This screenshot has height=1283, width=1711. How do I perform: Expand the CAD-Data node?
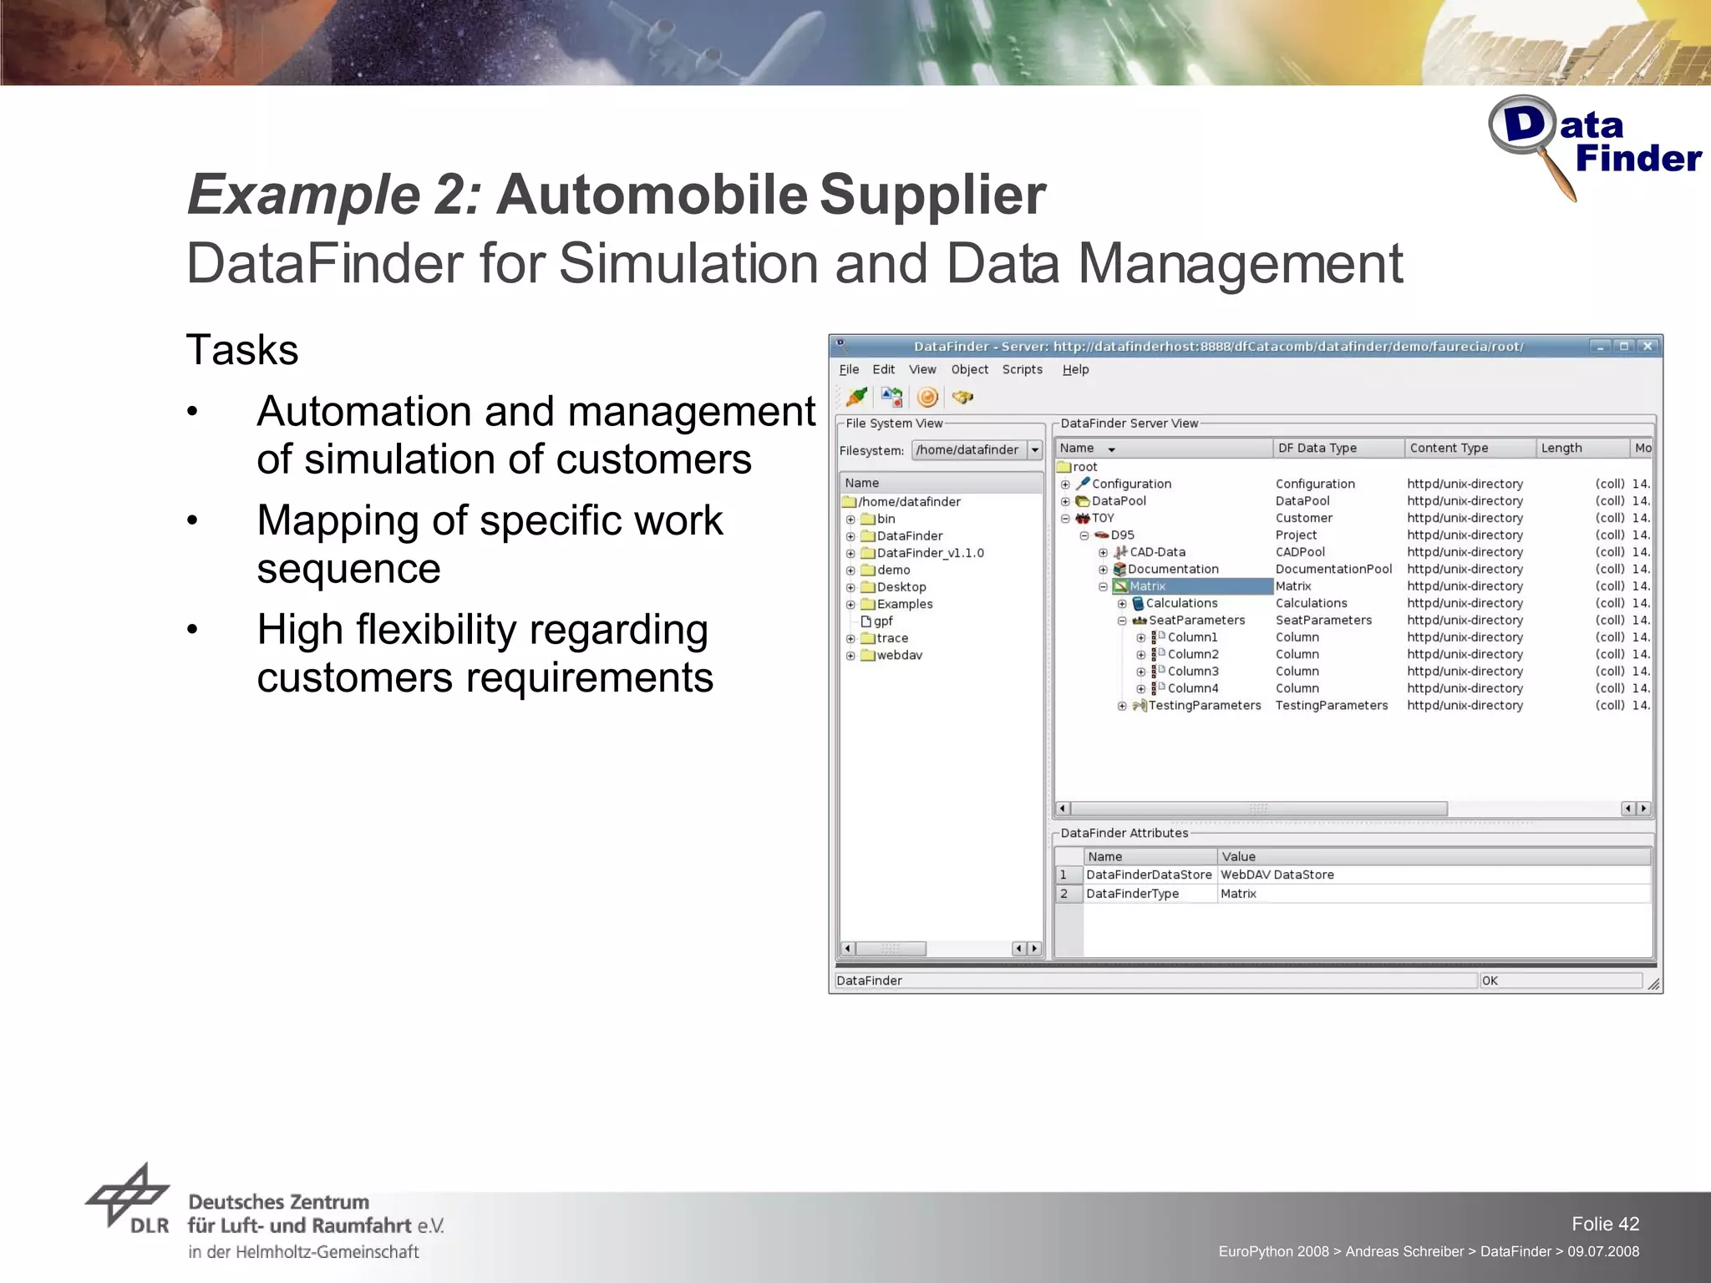point(1103,552)
